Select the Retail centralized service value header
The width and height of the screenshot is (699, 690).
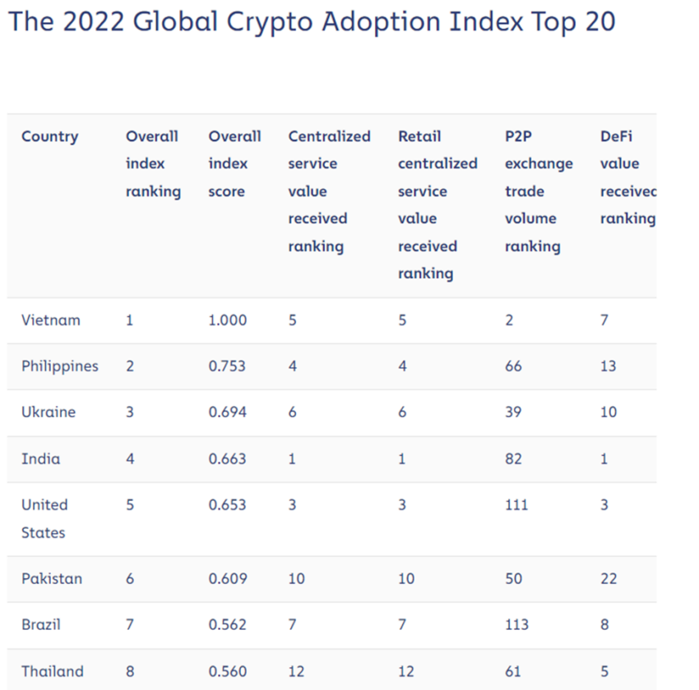coord(437,205)
